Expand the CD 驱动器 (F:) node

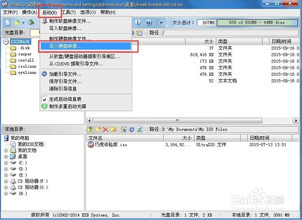(6, 181)
